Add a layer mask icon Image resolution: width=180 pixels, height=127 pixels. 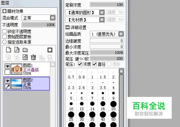coord(50,50)
